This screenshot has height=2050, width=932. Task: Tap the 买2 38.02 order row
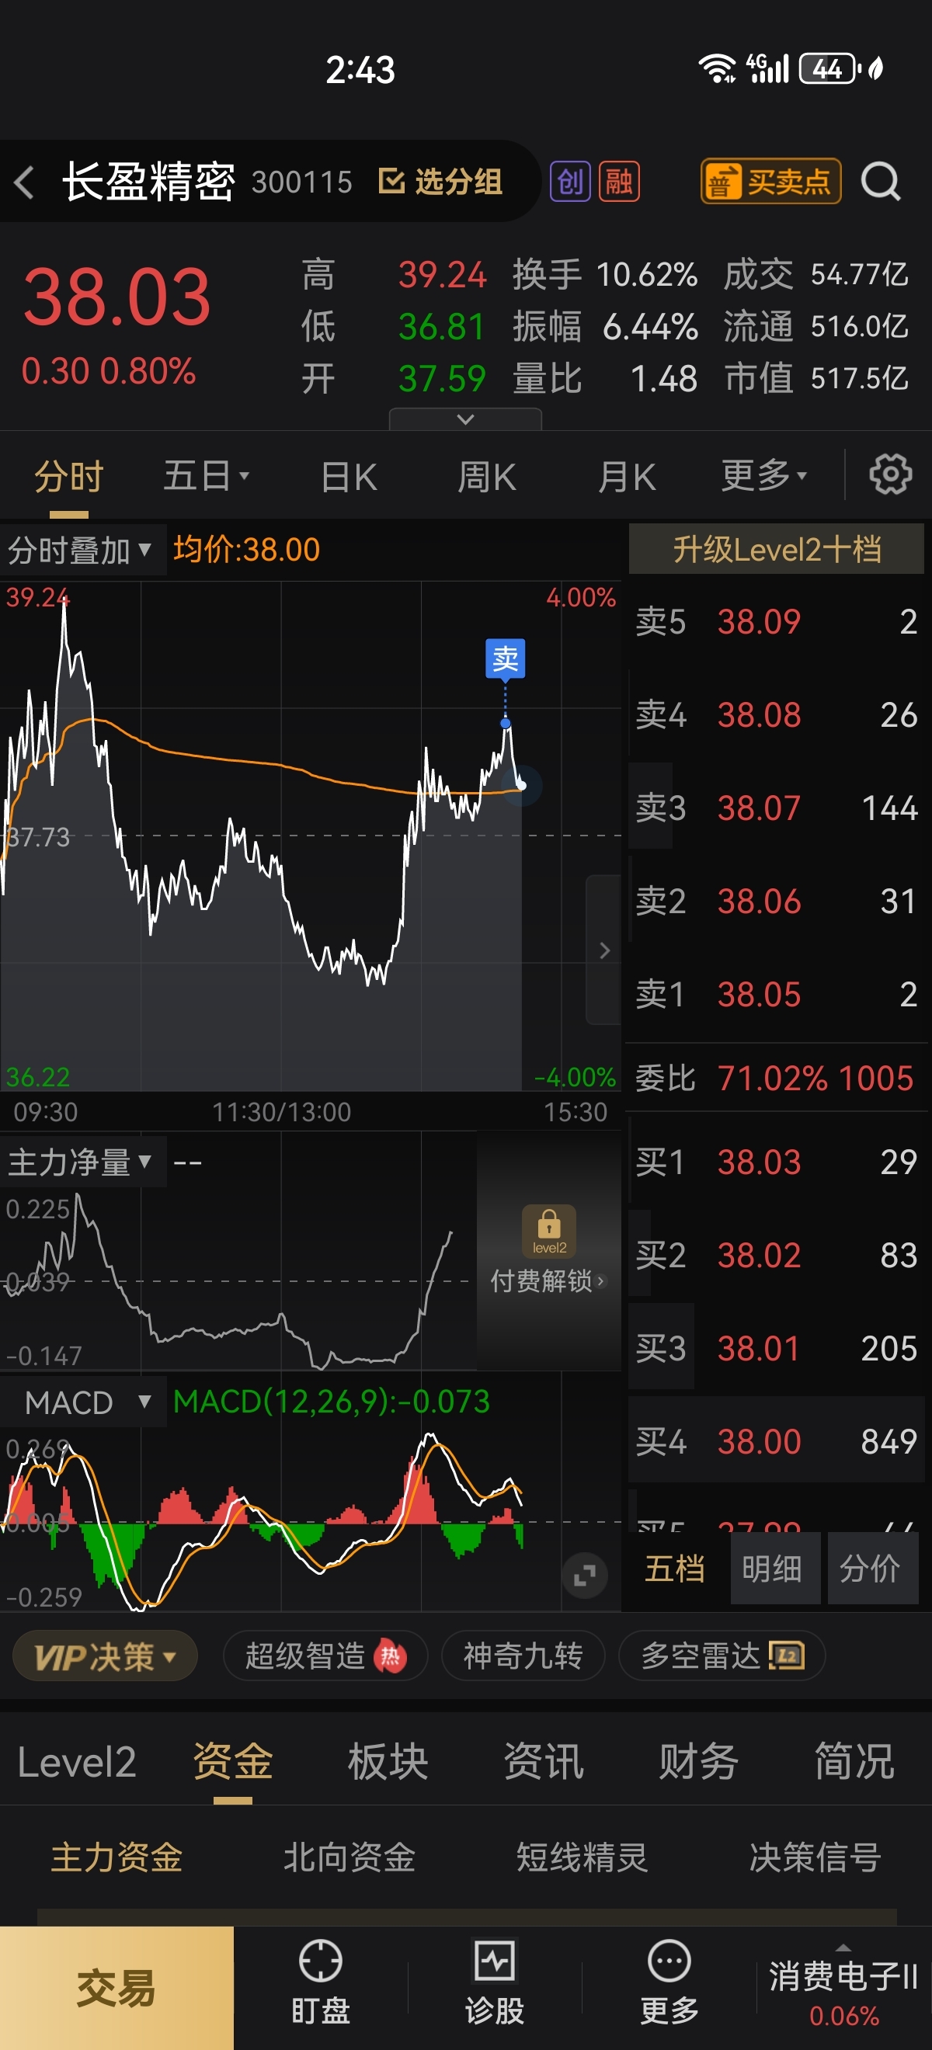pos(776,1255)
